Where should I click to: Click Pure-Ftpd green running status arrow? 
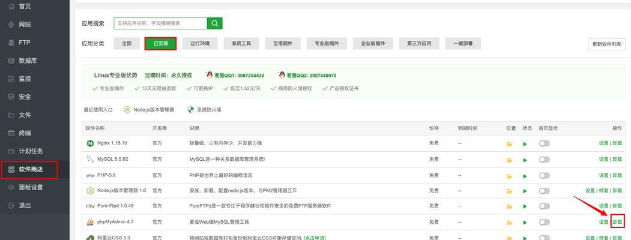tap(525, 206)
